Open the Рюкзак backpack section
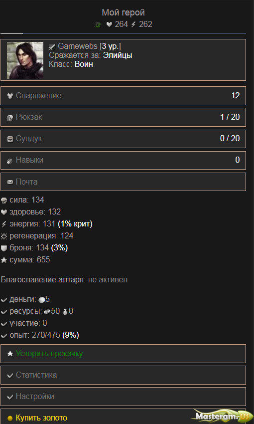The height and width of the screenshot is (424, 254). 124,117
